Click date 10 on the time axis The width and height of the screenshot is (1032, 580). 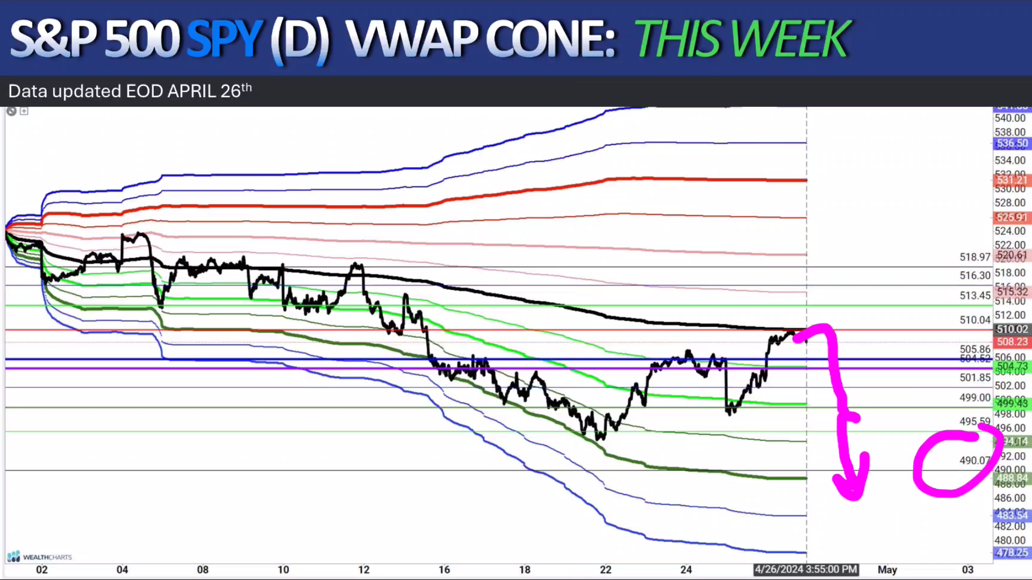(x=283, y=569)
